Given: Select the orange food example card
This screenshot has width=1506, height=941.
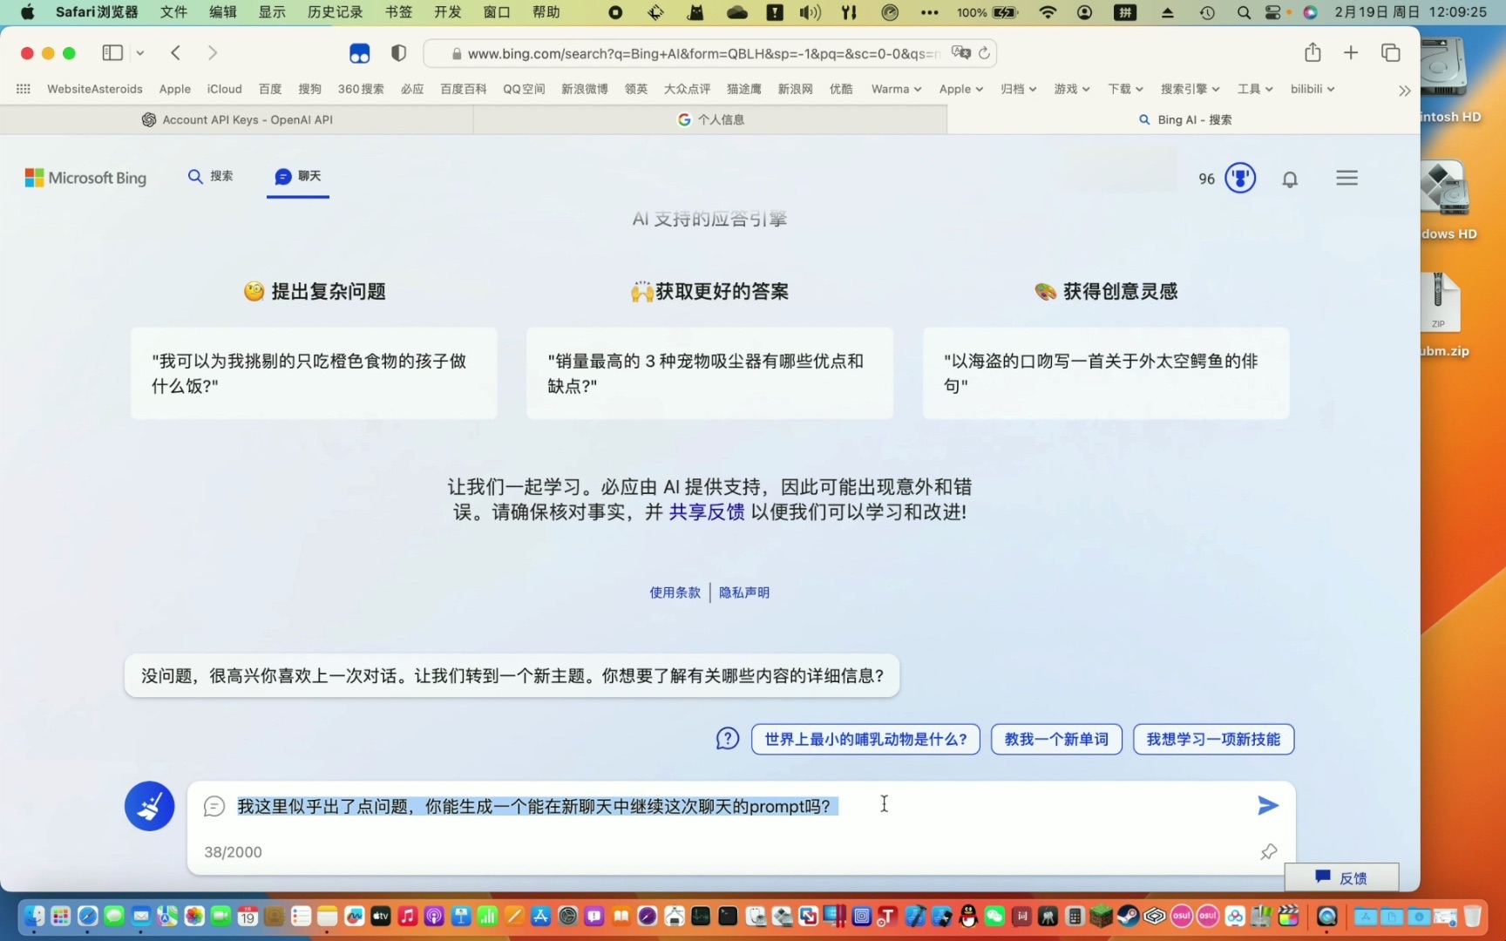Looking at the screenshot, I should pos(314,373).
